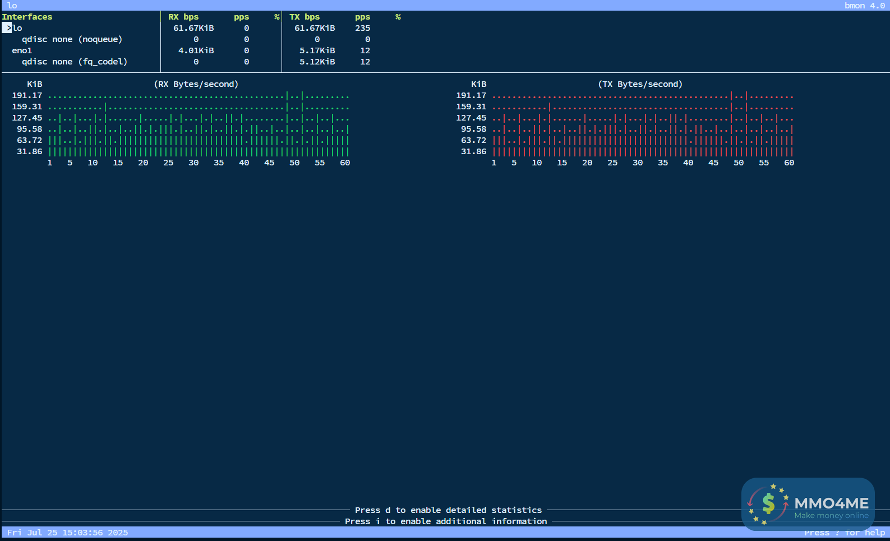Click the (RX Bytes/second) graph title
Viewport: 890px width, 541px height.
point(196,84)
